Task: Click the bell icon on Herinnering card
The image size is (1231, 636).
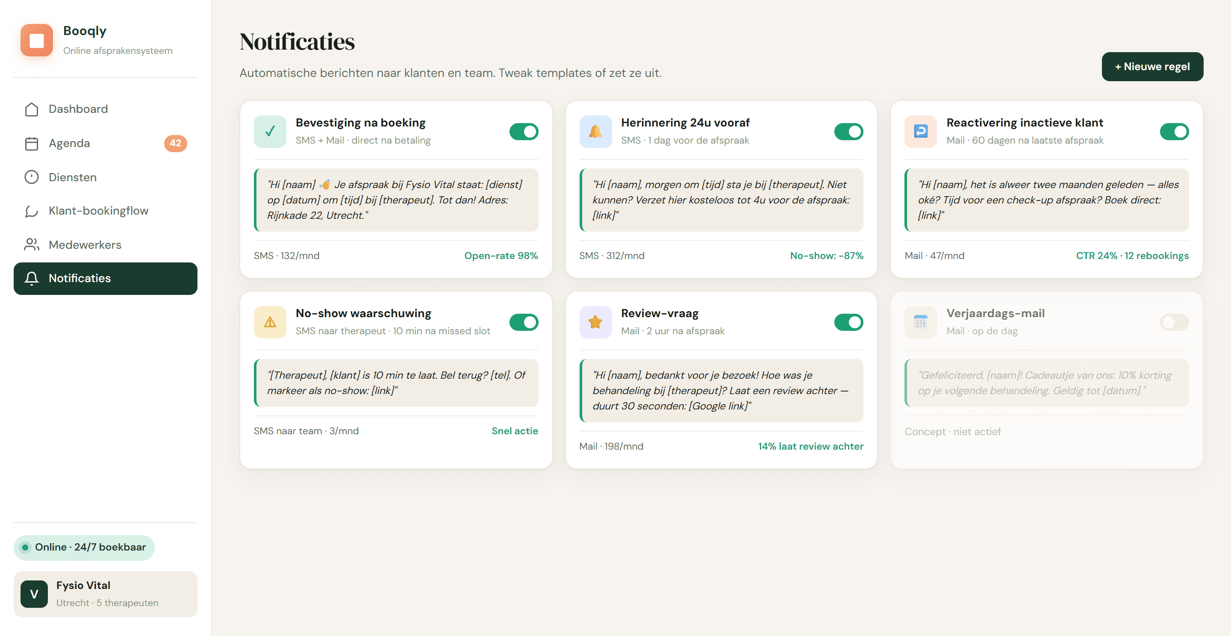Action: click(595, 131)
